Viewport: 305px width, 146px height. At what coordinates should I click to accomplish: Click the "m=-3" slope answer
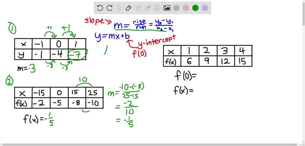(x=27, y=69)
